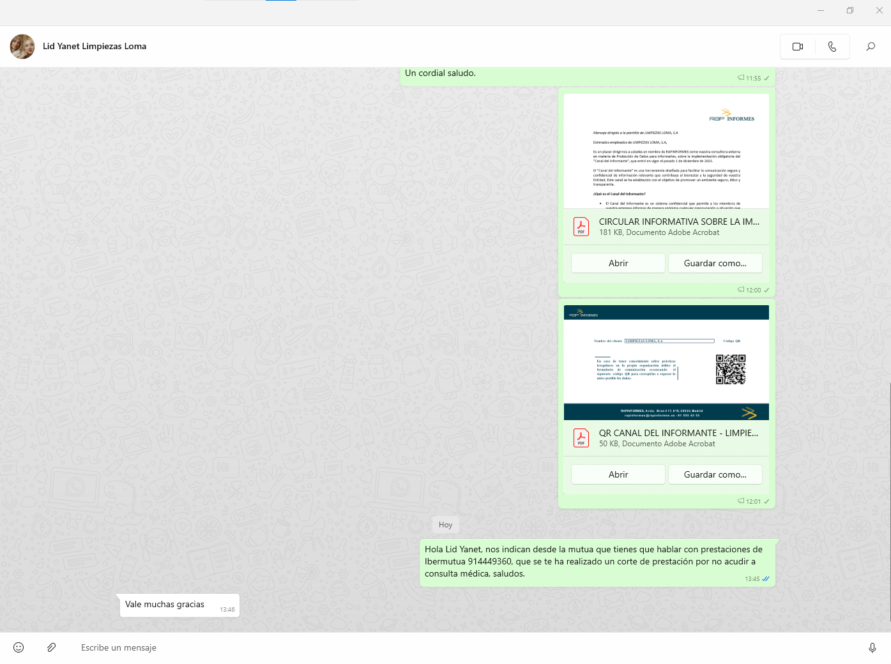The image size is (891, 664).
Task: Click the paperclip attach file icon
Action: [x=52, y=647]
